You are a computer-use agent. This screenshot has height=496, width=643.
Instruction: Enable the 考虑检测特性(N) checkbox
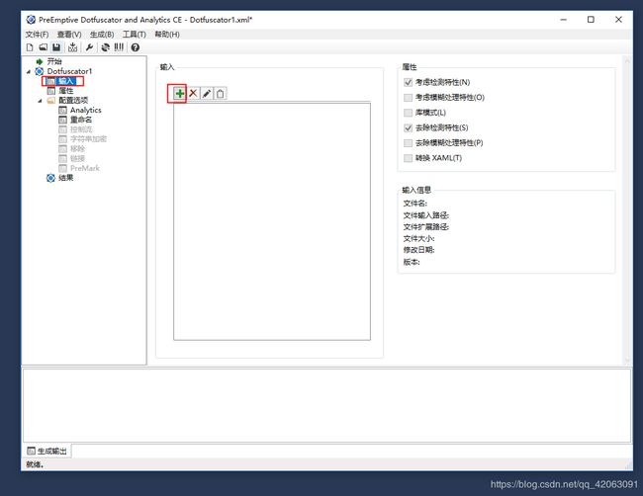pos(408,82)
